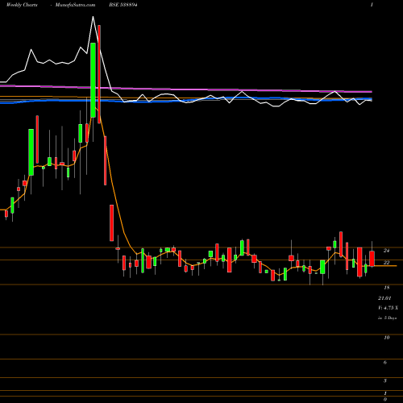Viewport: 403px width, 403px height.
Task: Click the price axis label '6'
Action: [x=385, y=363]
